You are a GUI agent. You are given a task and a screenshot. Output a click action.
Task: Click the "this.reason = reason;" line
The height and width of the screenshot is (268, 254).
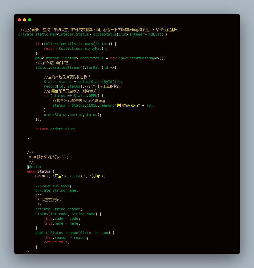[x=66, y=237]
